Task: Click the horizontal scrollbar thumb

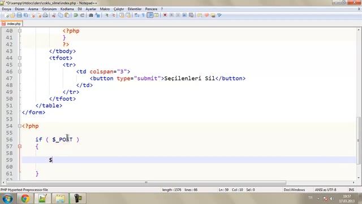Action: [x=146, y=182]
